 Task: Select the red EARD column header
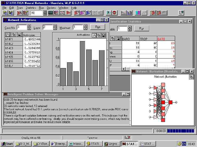point(166,39)
